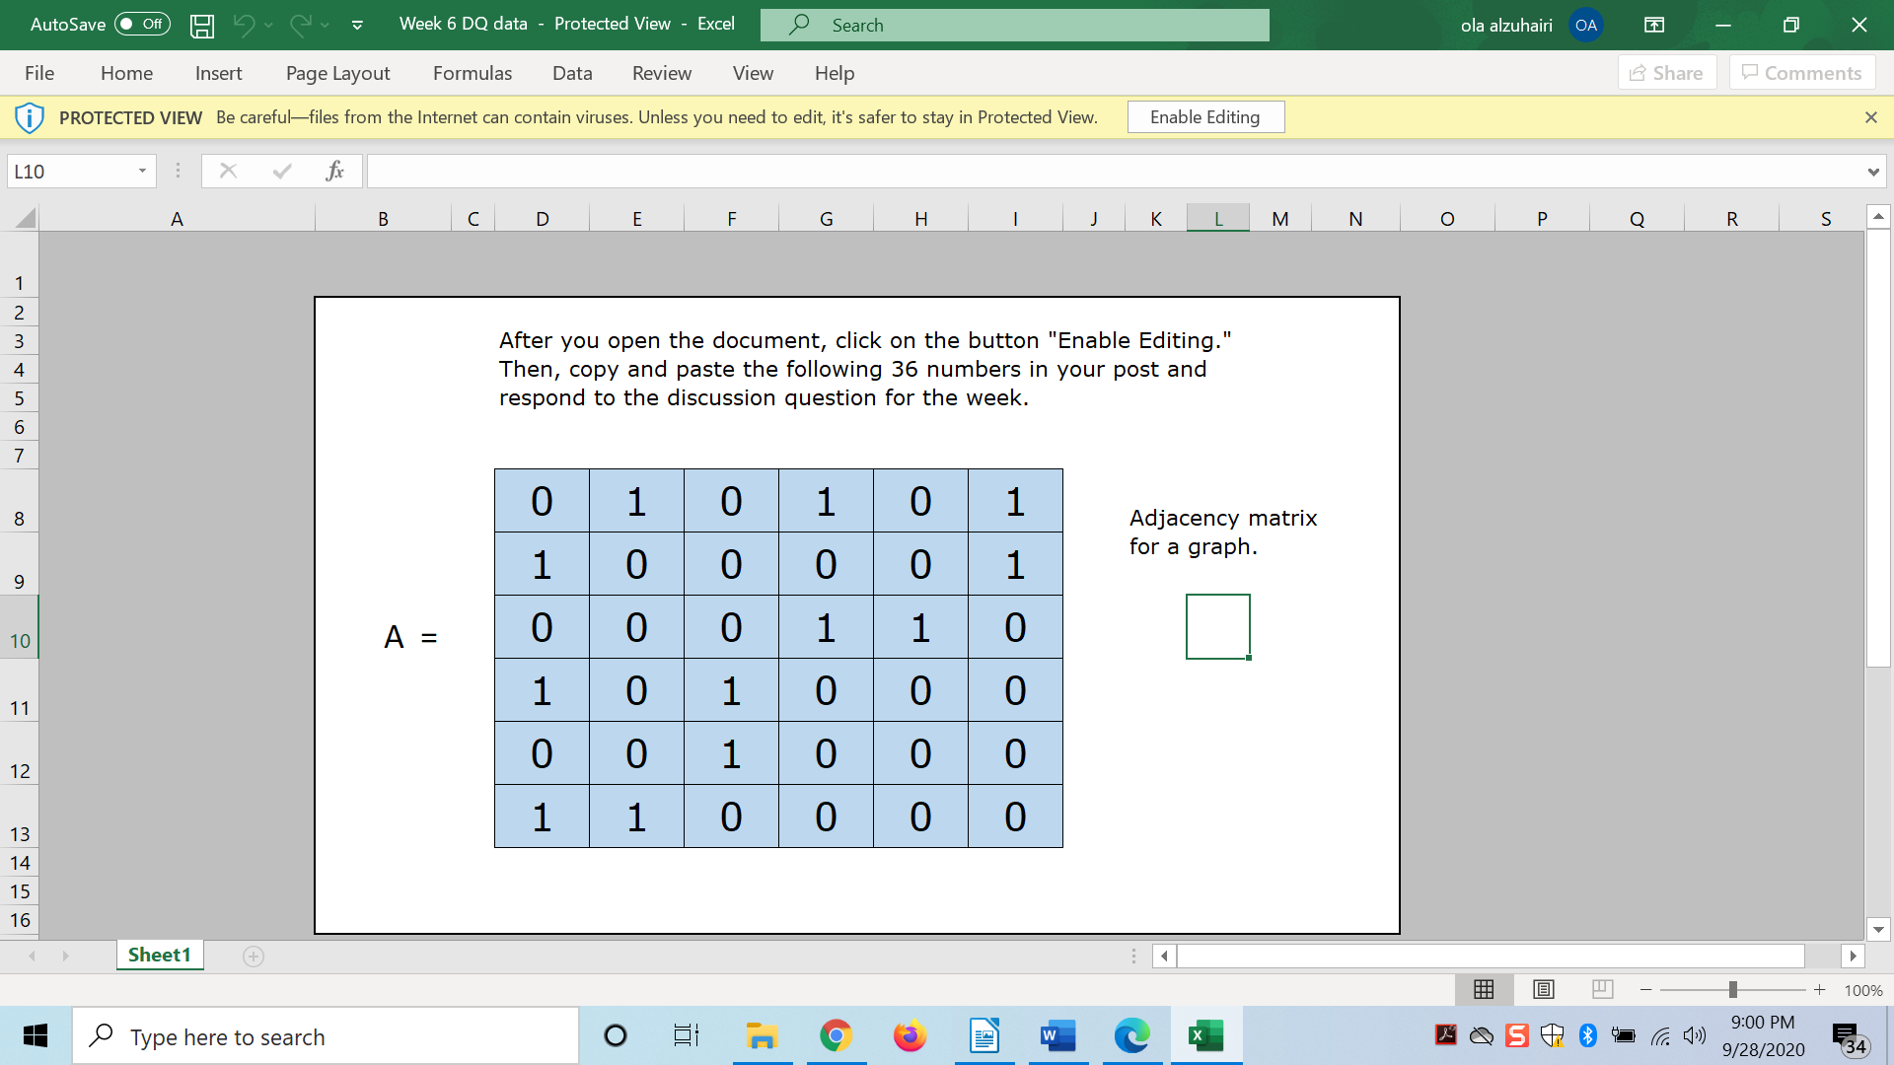Click the Cancel (X) icon in formula bar
The image size is (1894, 1065).
pyautogui.click(x=228, y=170)
